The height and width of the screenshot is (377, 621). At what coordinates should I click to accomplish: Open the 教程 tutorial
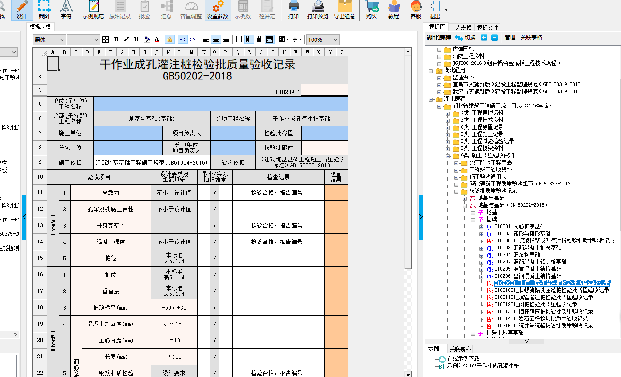click(394, 10)
